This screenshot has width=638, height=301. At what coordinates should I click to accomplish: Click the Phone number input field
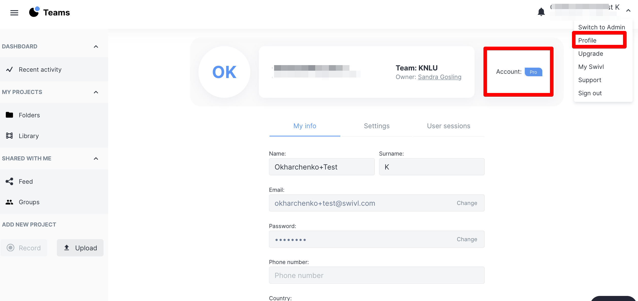point(377,275)
